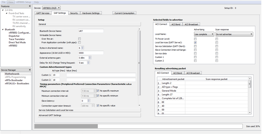This screenshot has height=134, width=262.
Task: Enable Custom 1 Advertising checkbox
Action: coord(195,57)
